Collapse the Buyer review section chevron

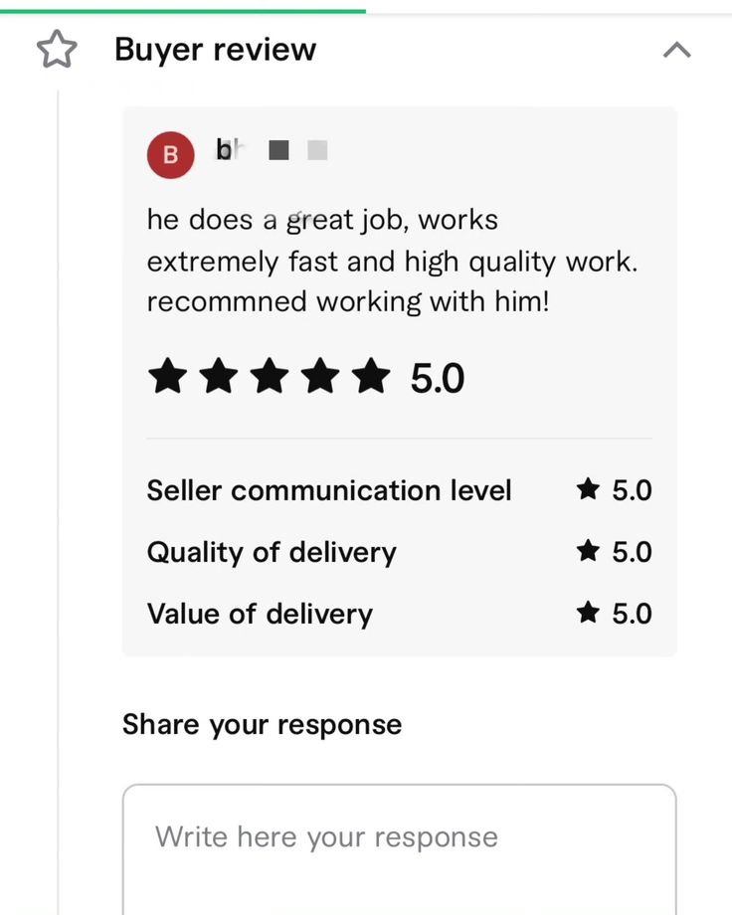[676, 50]
